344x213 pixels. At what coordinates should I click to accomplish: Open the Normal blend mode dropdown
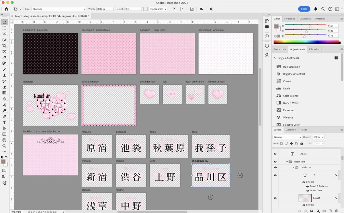click(288, 137)
